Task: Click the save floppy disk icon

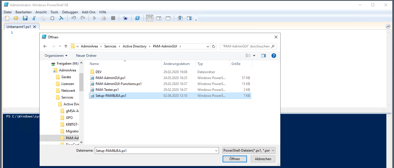Action: tap(25, 18)
